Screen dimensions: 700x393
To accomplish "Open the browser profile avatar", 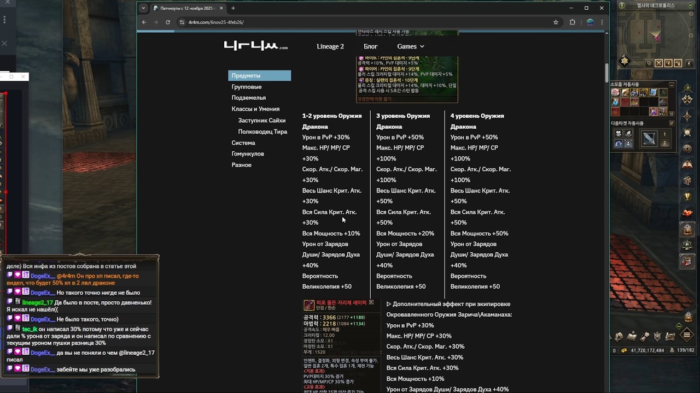I will pos(590,22).
